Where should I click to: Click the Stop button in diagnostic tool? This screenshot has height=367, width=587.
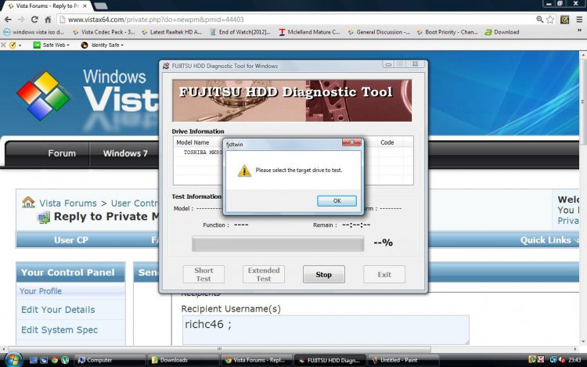323,274
